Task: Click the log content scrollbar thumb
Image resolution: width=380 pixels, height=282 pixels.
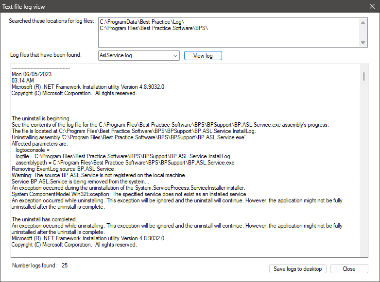Action: (x=364, y=76)
